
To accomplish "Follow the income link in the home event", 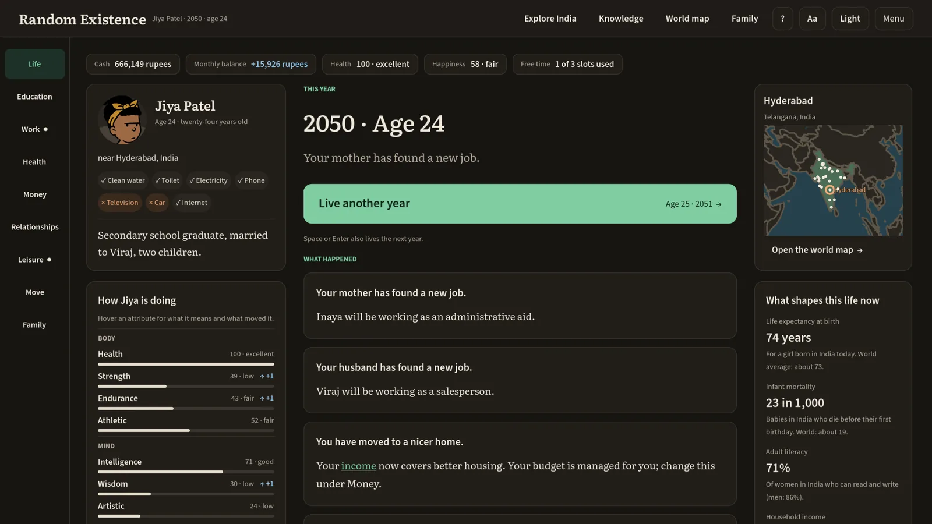I will [358, 466].
